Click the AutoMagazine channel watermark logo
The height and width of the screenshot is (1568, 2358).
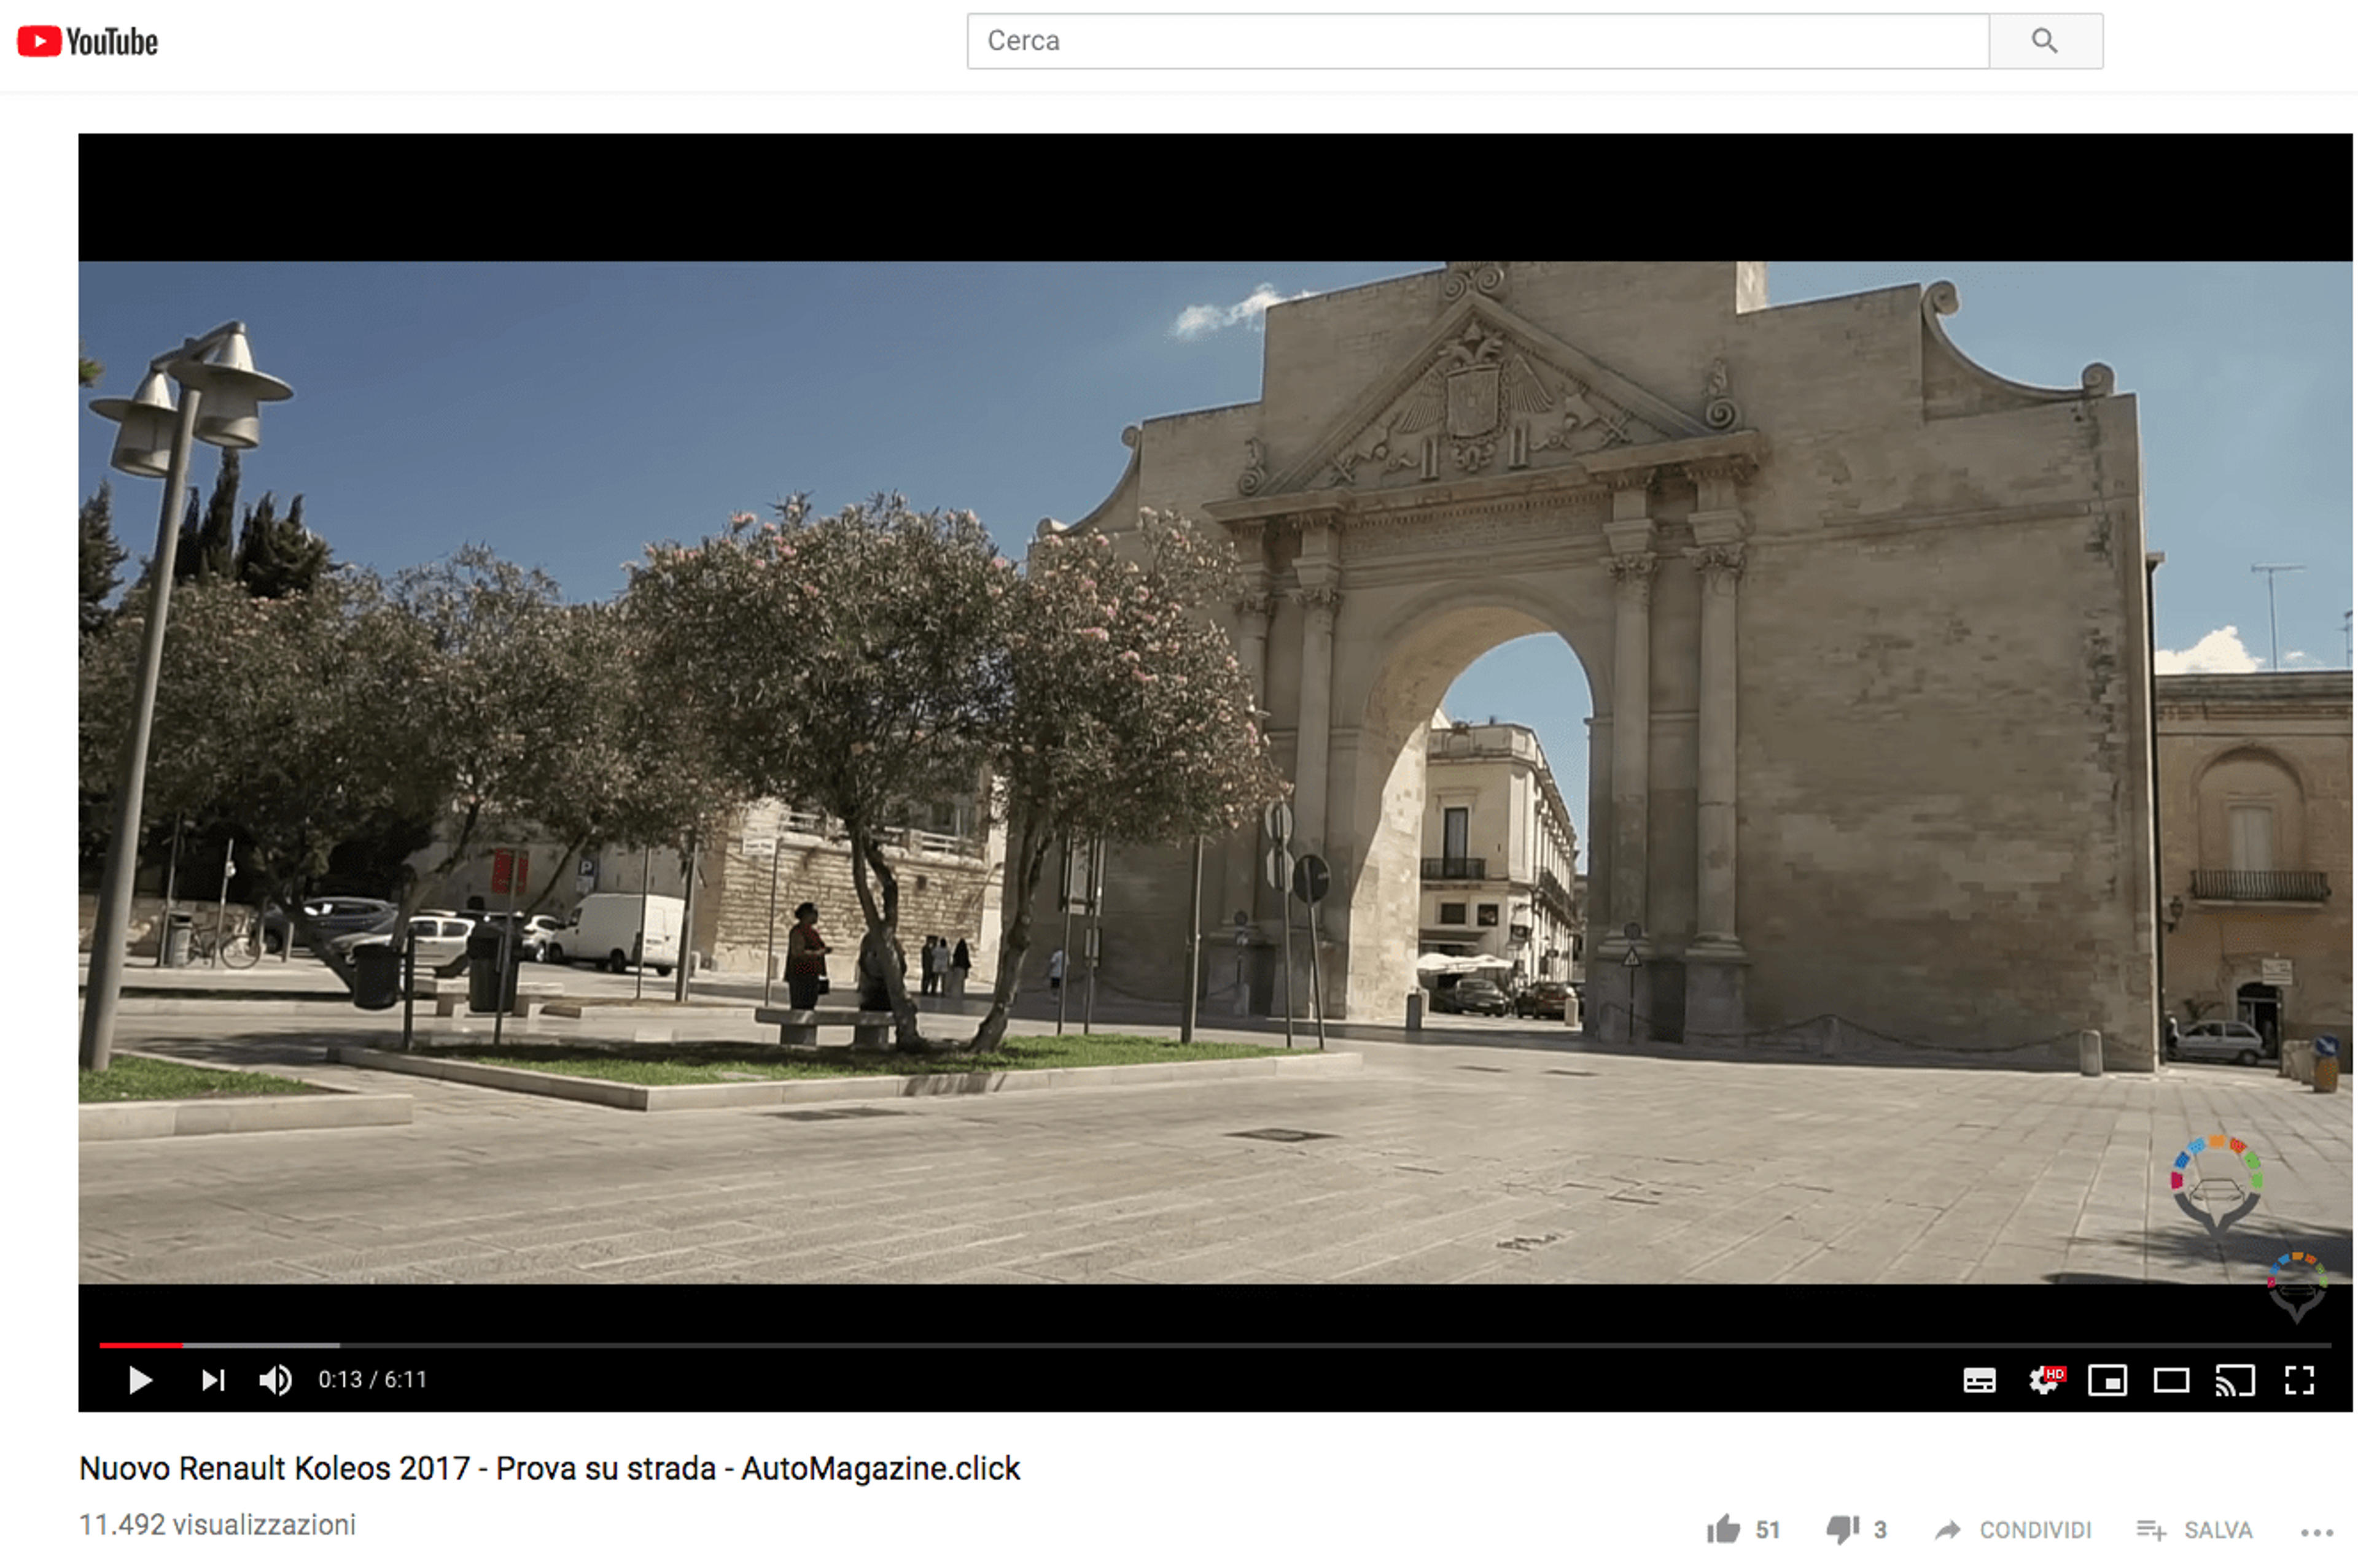(2297, 1287)
